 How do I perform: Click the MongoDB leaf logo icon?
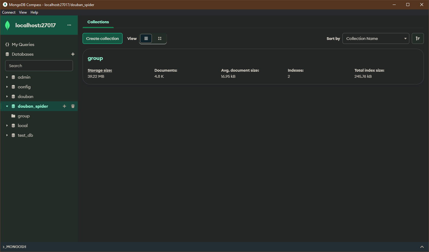tap(8, 25)
